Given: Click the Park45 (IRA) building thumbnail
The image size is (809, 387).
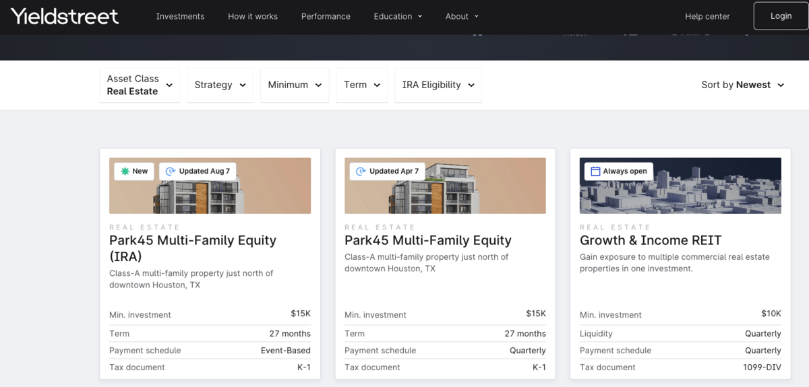Looking at the screenshot, I should point(210,186).
